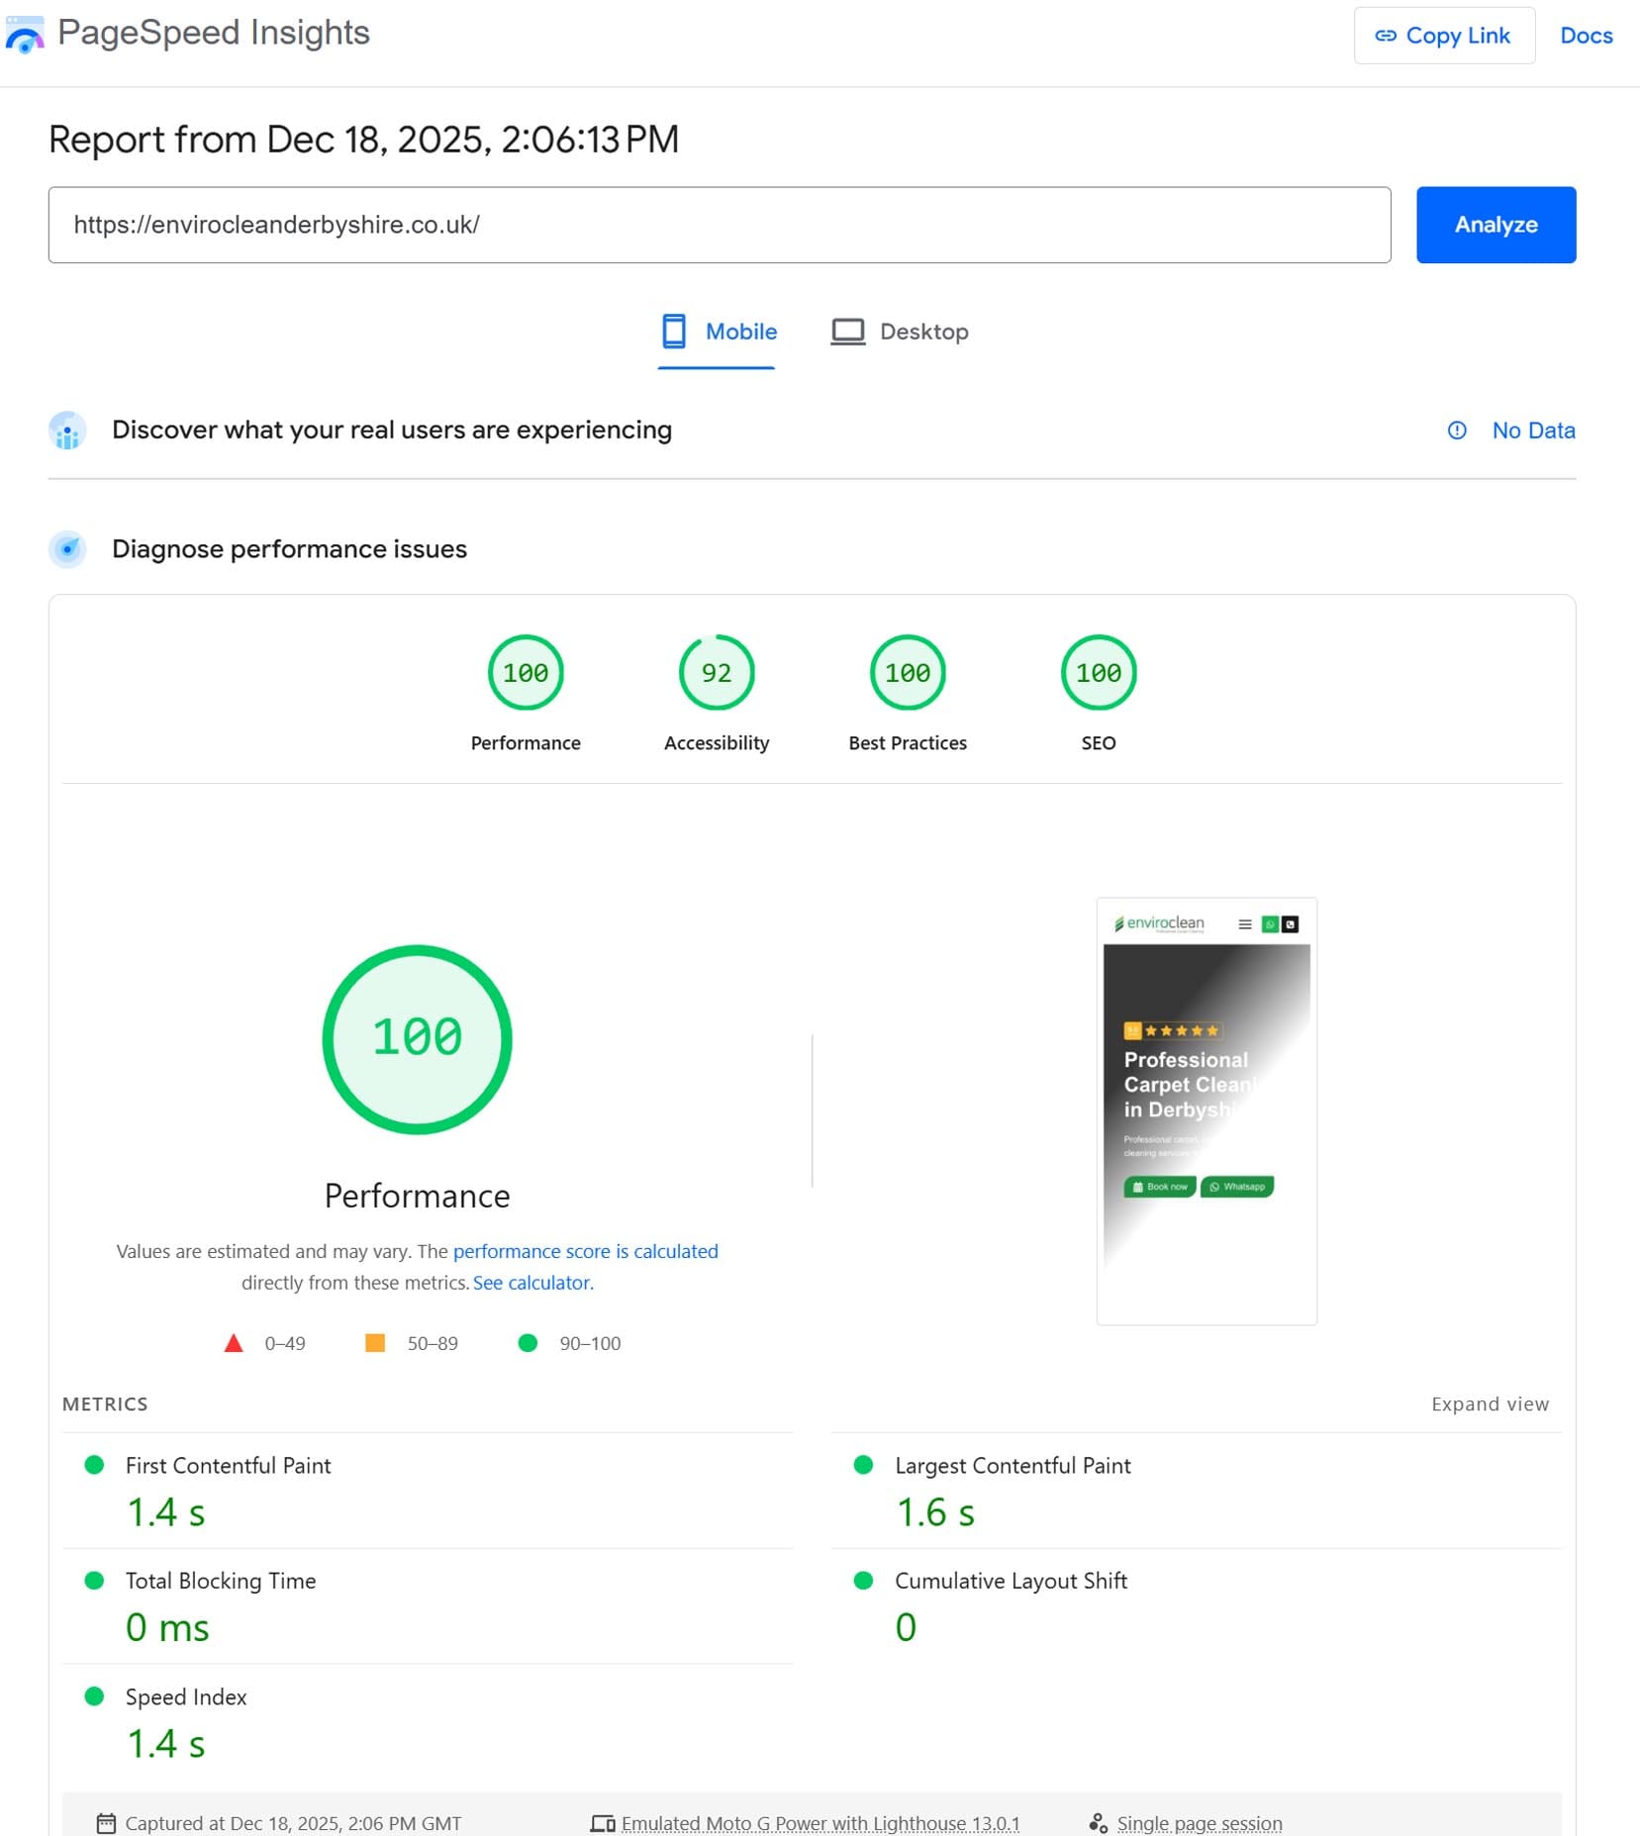The height and width of the screenshot is (1836, 1640).
Task: Open the Best Practices score gauge
Action: 907,673
